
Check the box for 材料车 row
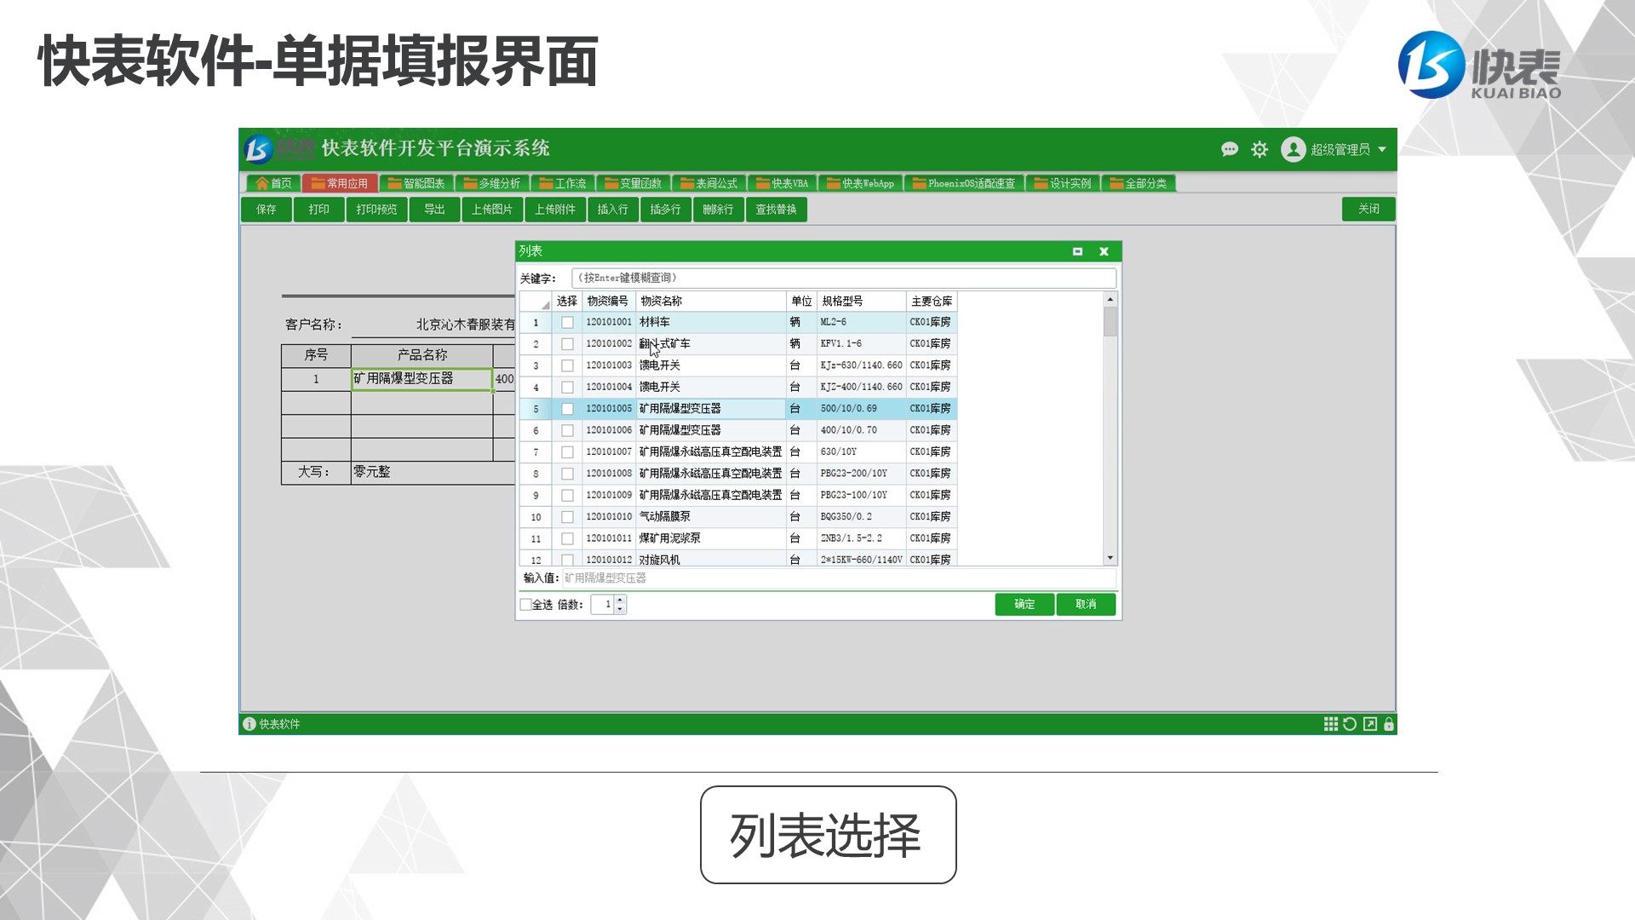click(567, 323)
